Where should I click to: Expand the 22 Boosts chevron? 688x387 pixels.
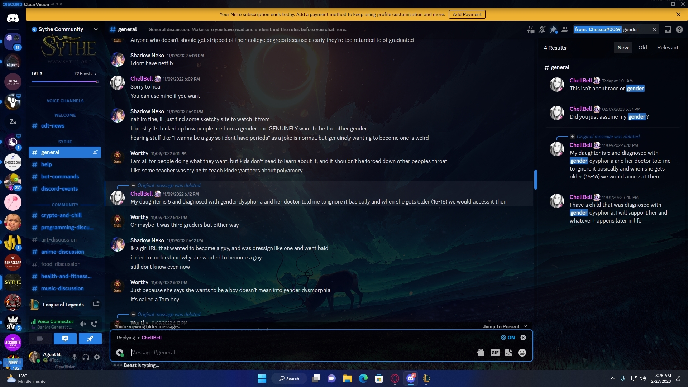point(95,74)
